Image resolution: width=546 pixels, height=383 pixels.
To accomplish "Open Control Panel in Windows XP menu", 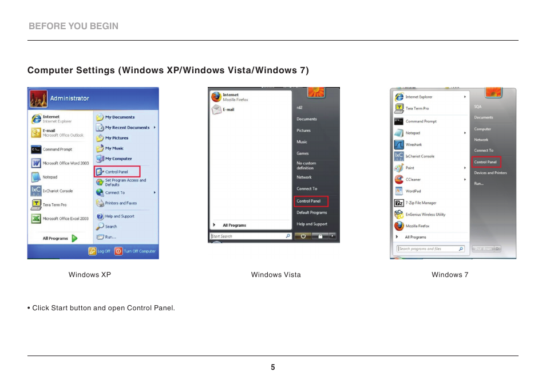I will [117, 172].
